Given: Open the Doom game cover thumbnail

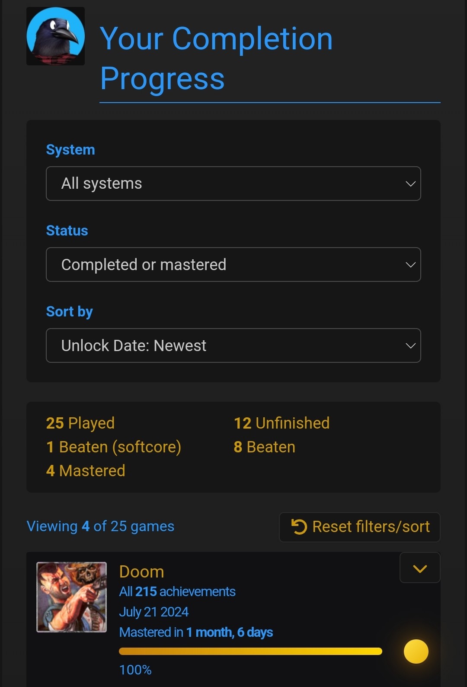Looking at the screenshot, I should pos(71,597).
